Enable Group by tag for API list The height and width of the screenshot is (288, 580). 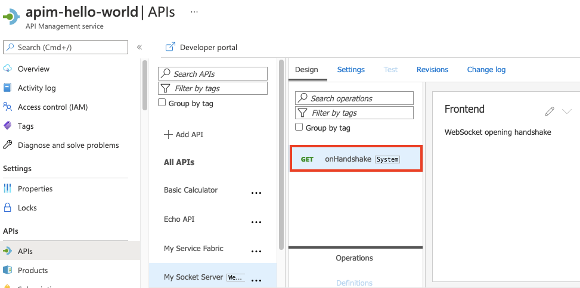click(162, 103)
